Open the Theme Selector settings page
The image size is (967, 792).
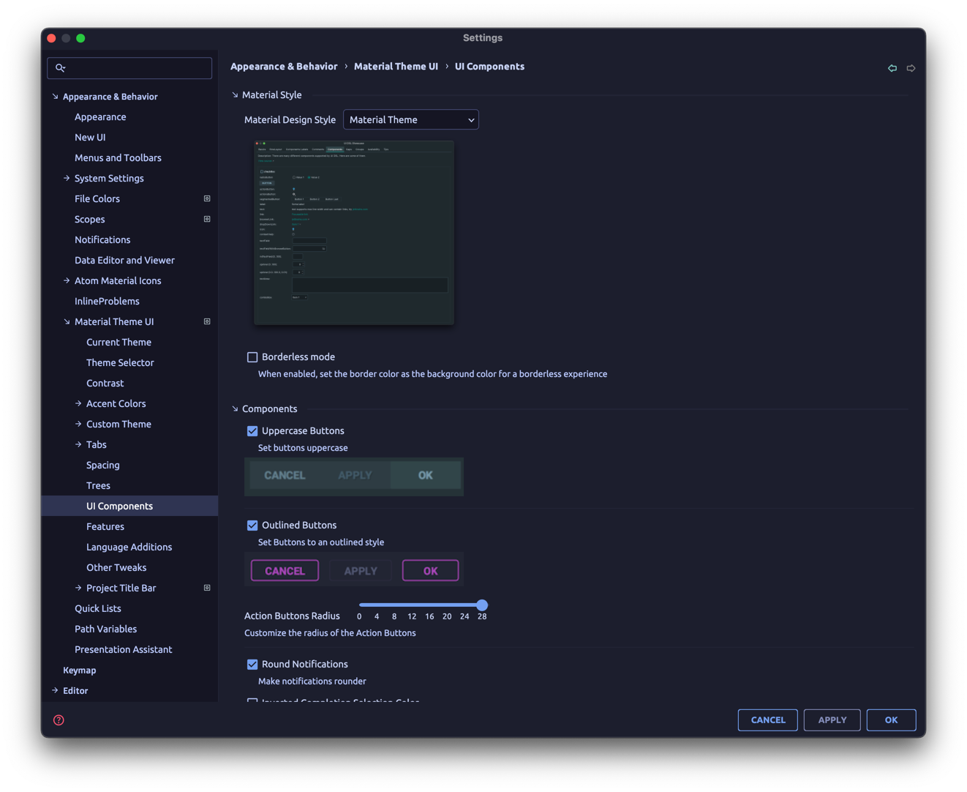[120, 362]
